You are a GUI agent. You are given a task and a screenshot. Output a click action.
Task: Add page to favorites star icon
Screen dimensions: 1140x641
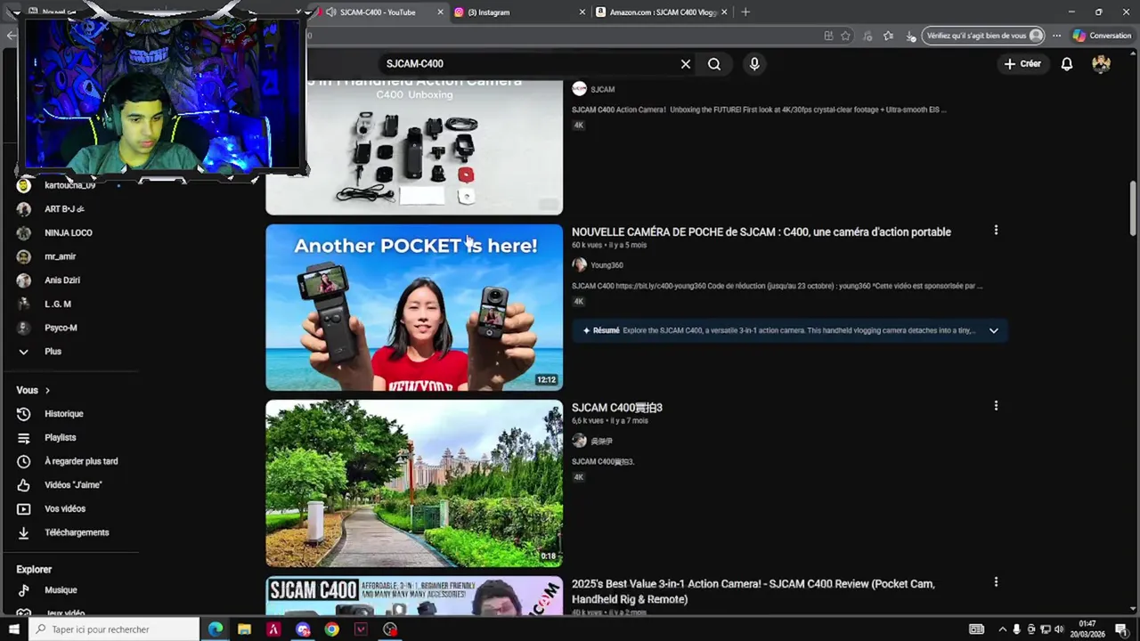[x=846, y=37]
